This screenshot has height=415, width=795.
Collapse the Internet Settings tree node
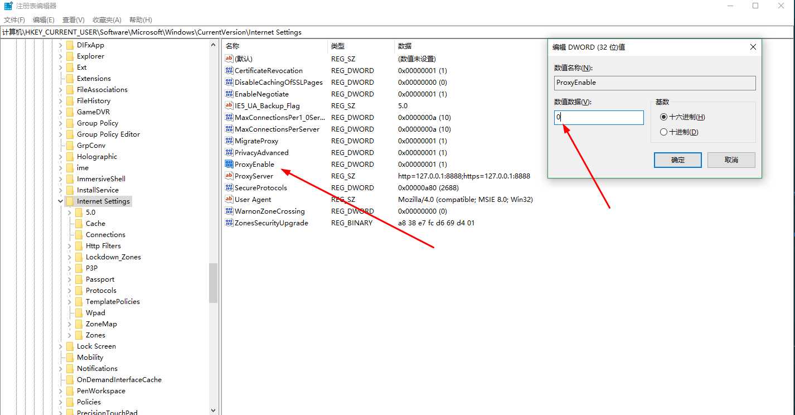coord(60,201)
